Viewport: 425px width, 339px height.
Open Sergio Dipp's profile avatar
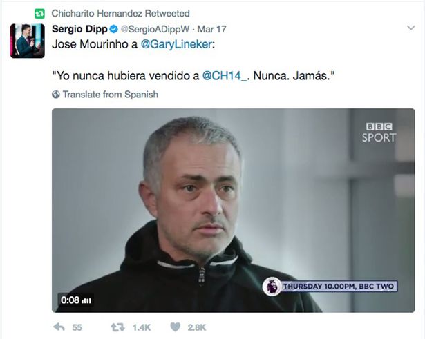coord(28,41)
